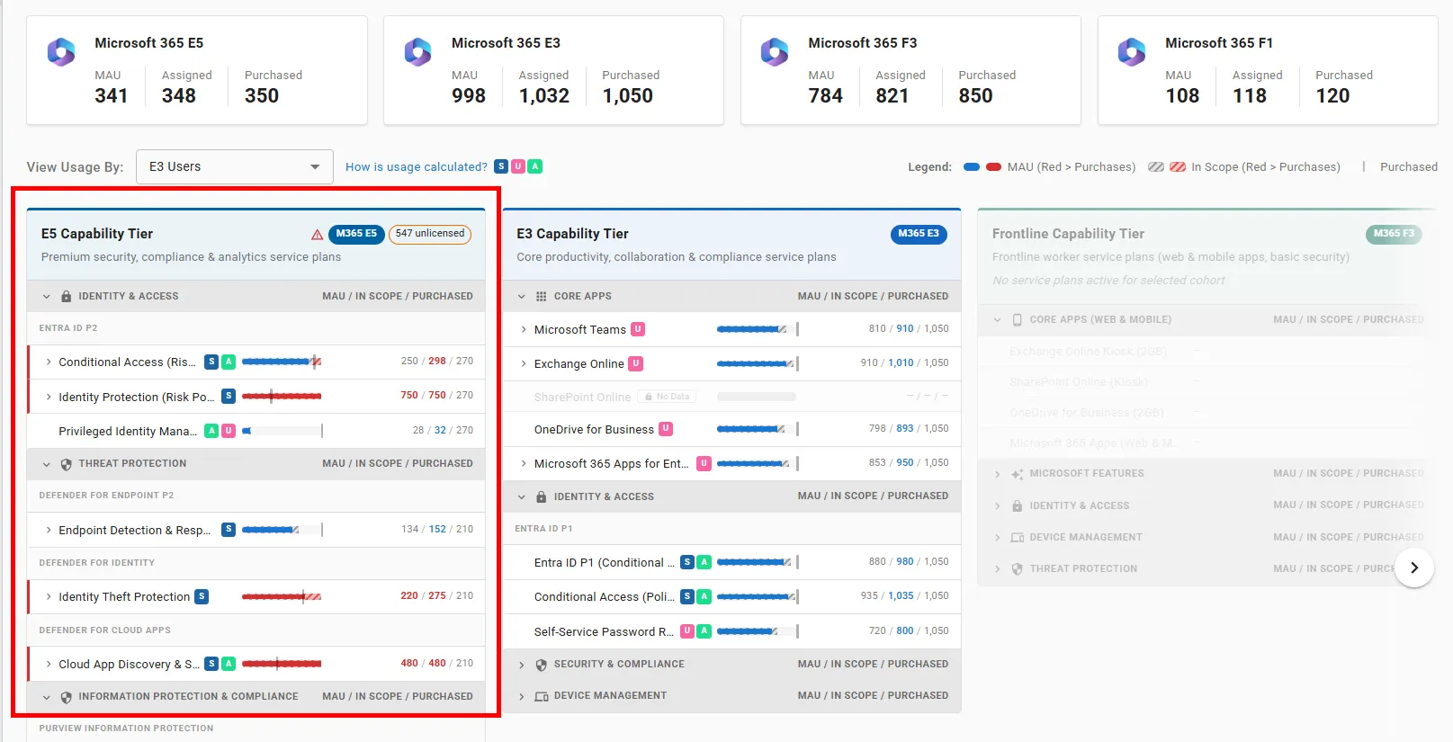Collapse the E3 Core Apps section

(522, 296)
